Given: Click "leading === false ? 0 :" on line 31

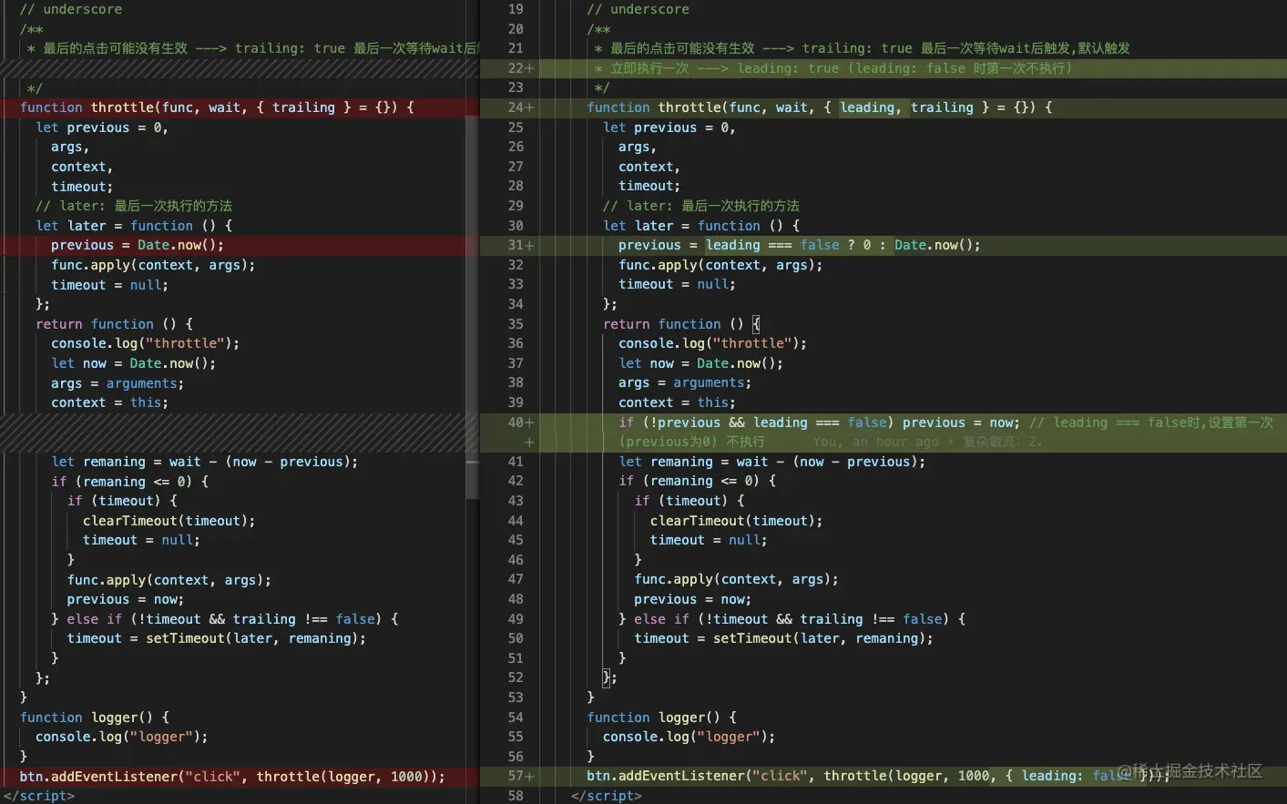Looking at the screenshot, I should (x=795, y=245).
